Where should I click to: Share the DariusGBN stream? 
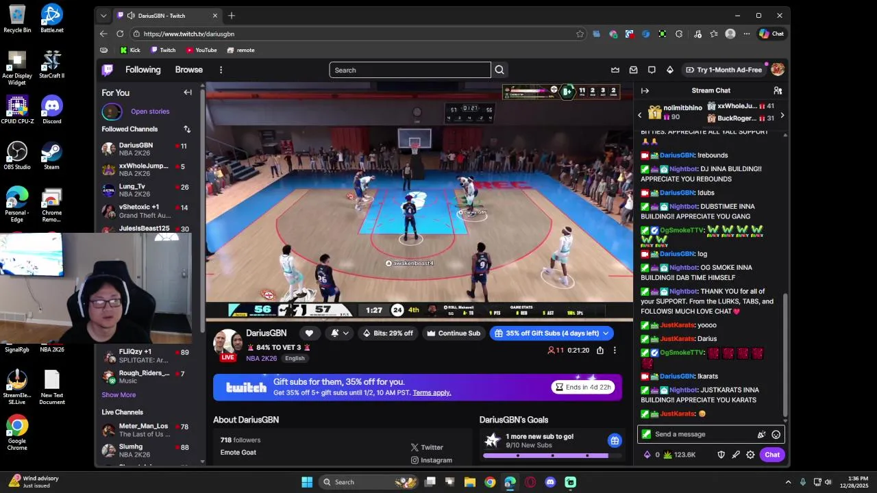pos(600,351)
